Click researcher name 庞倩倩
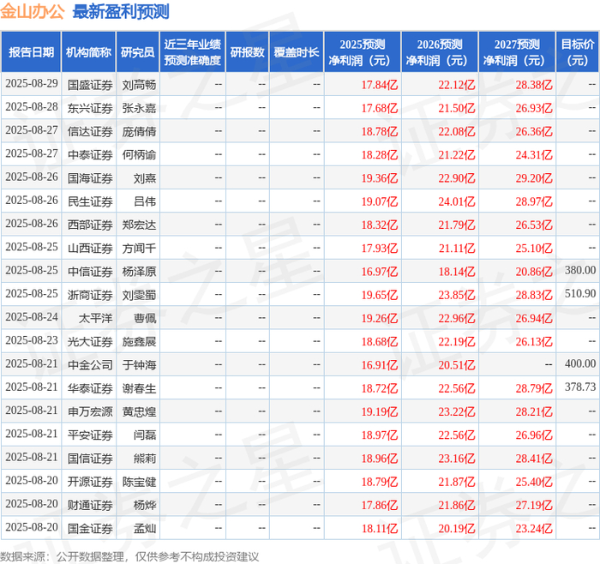This screenshot has height=564, width=600. pos(139,131)
